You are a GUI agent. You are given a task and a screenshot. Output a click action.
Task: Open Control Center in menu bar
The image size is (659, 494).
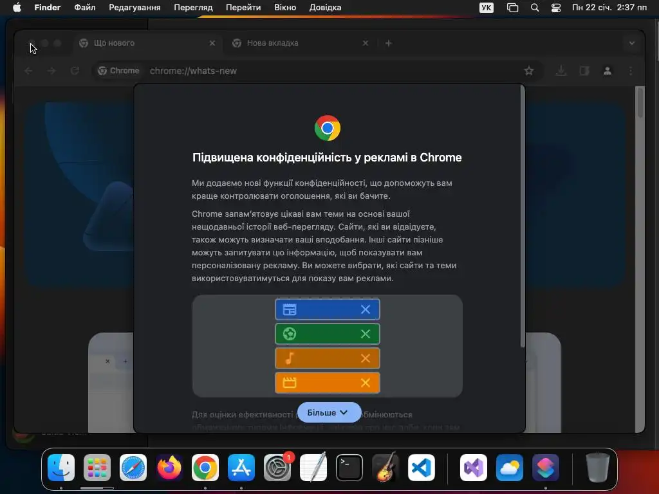(555, 8)
